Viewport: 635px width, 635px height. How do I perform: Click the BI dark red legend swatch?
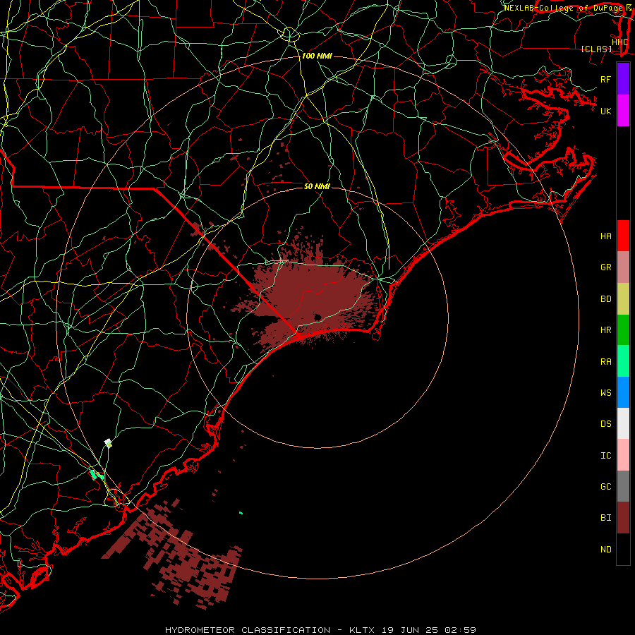[x=623, y=518]
